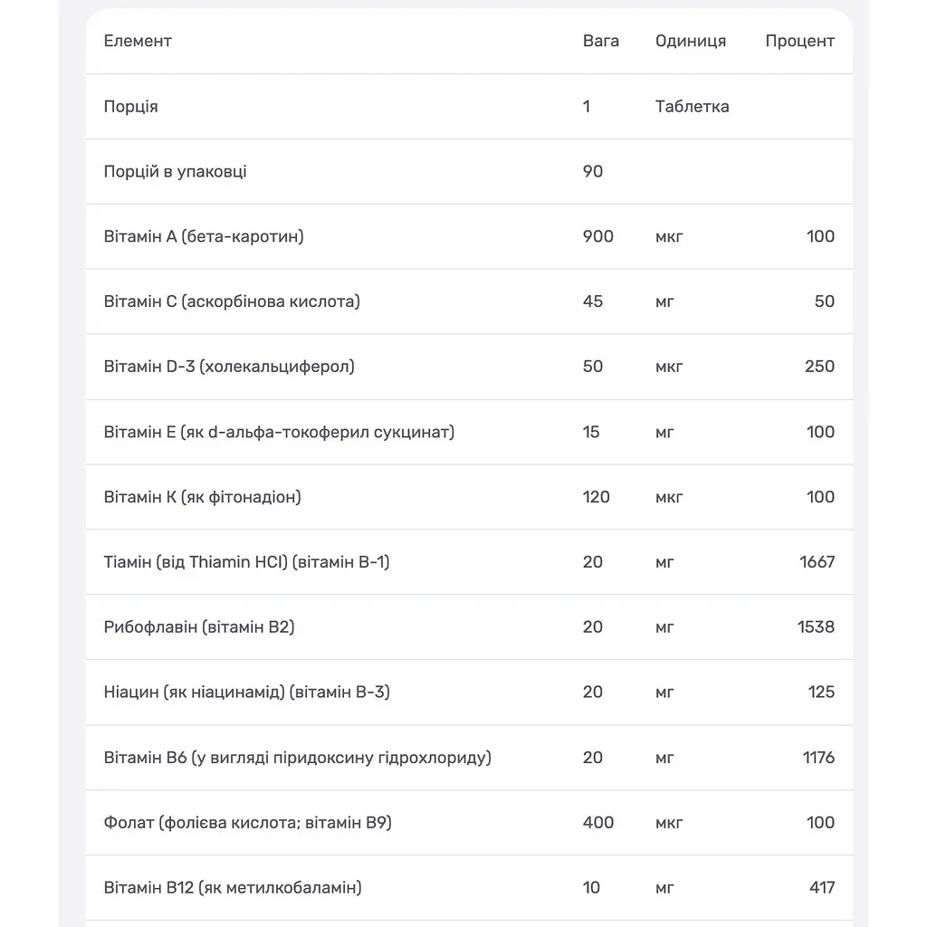The height and width of the screenshot is (927, 927).
Task: Select the Процент column header
Action: click(x=800, y=41)
